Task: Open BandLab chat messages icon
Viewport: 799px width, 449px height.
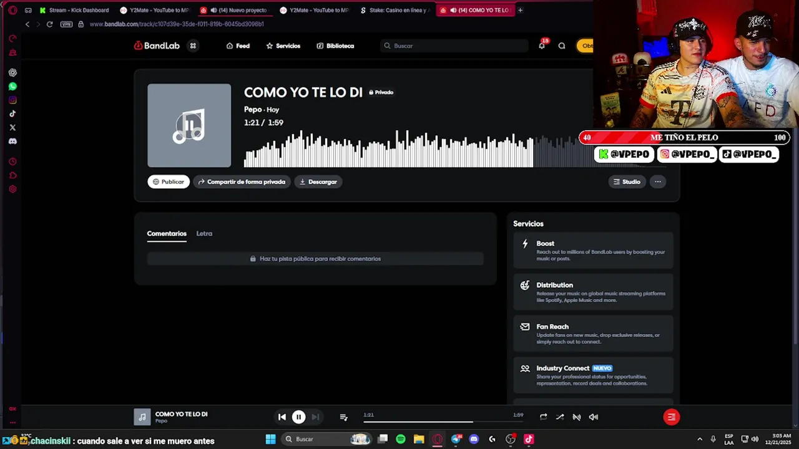Action: coord(562,46)
